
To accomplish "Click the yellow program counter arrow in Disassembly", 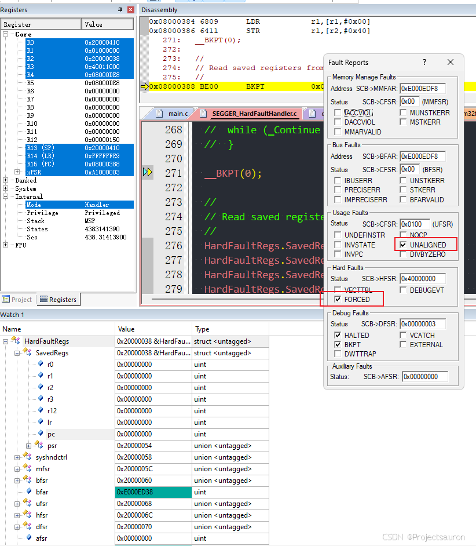I will coord(144,86).
